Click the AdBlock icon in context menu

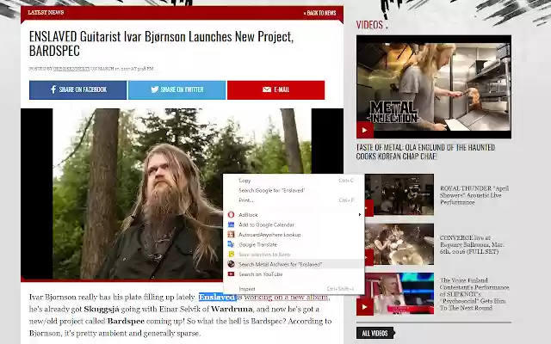point(231,214)
